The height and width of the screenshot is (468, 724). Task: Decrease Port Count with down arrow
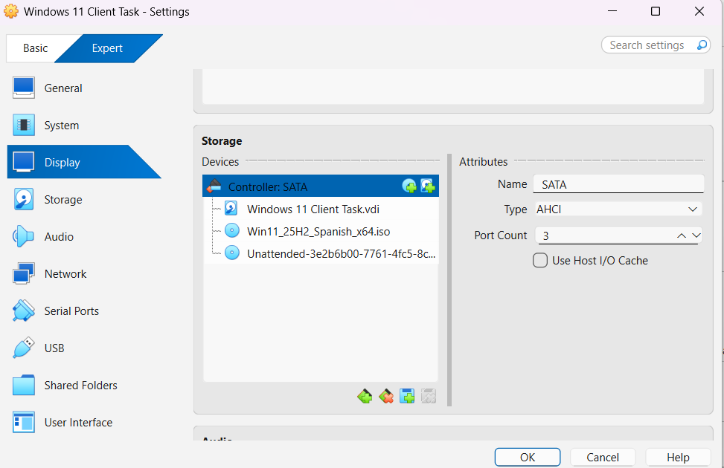tap(696, 235)
